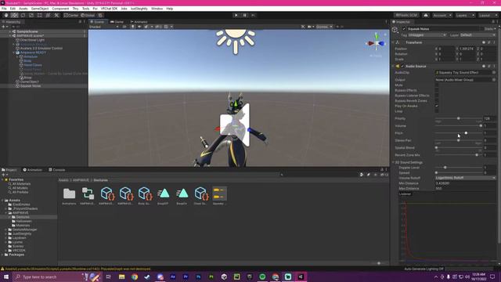Viewport: 501px width, 282px height.
Task: Open the Window menu
Action: (157, 9)
